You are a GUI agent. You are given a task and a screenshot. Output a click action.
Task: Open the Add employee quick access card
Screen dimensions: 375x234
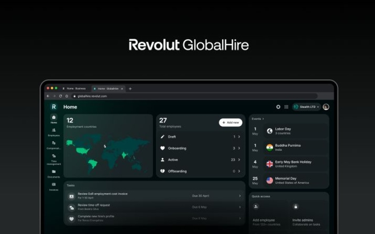click(269, 215)
